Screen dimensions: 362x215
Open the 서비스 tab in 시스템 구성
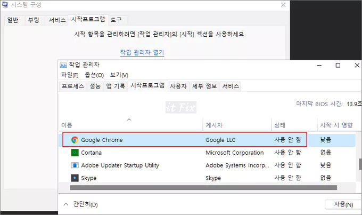[57, 20]
